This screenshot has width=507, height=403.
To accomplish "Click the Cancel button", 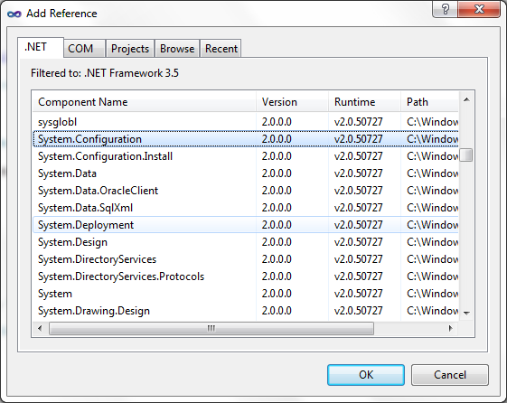I will point(450,375).
